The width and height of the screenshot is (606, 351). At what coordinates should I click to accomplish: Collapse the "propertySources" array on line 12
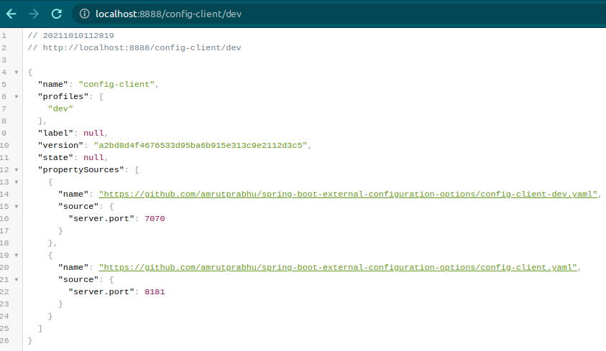[17, 169]
